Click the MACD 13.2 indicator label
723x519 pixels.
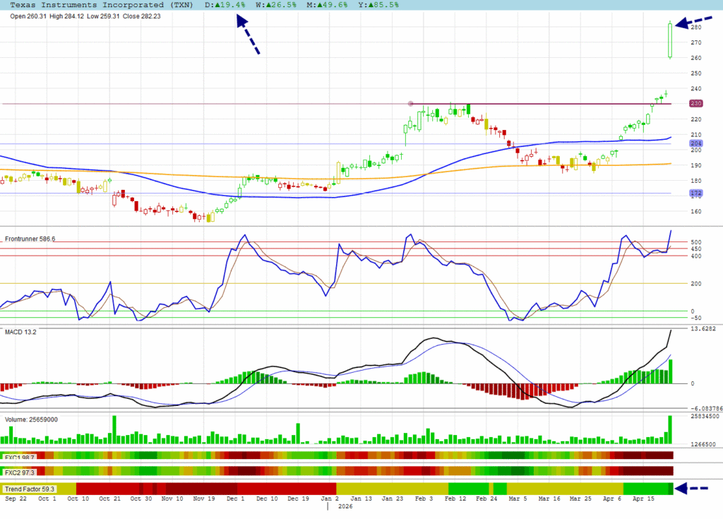(21, 332)
